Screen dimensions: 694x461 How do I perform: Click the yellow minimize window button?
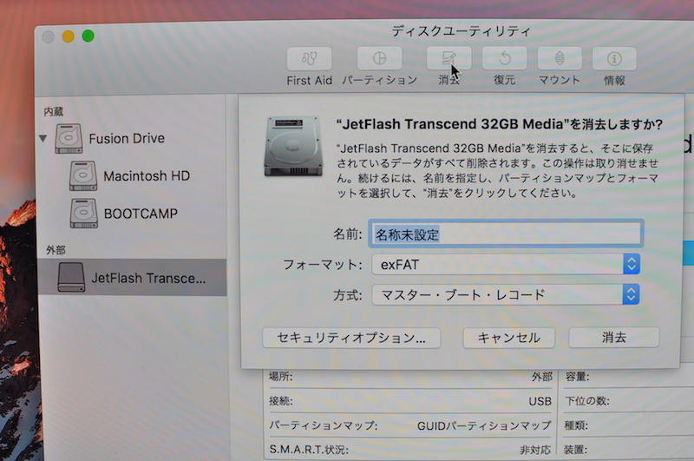[69, 36]
